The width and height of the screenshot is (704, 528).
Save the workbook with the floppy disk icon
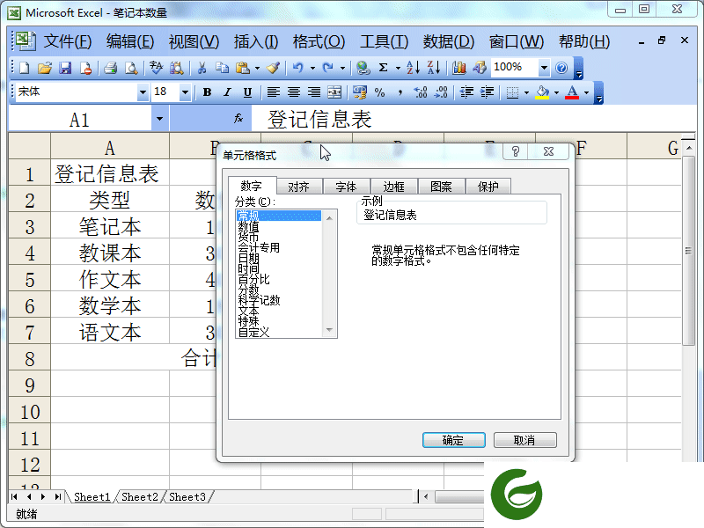click(x=65, y=68)
